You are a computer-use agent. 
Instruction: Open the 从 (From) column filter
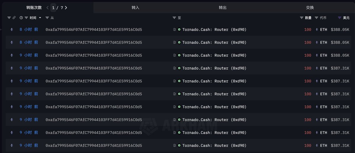click(47, 18)
